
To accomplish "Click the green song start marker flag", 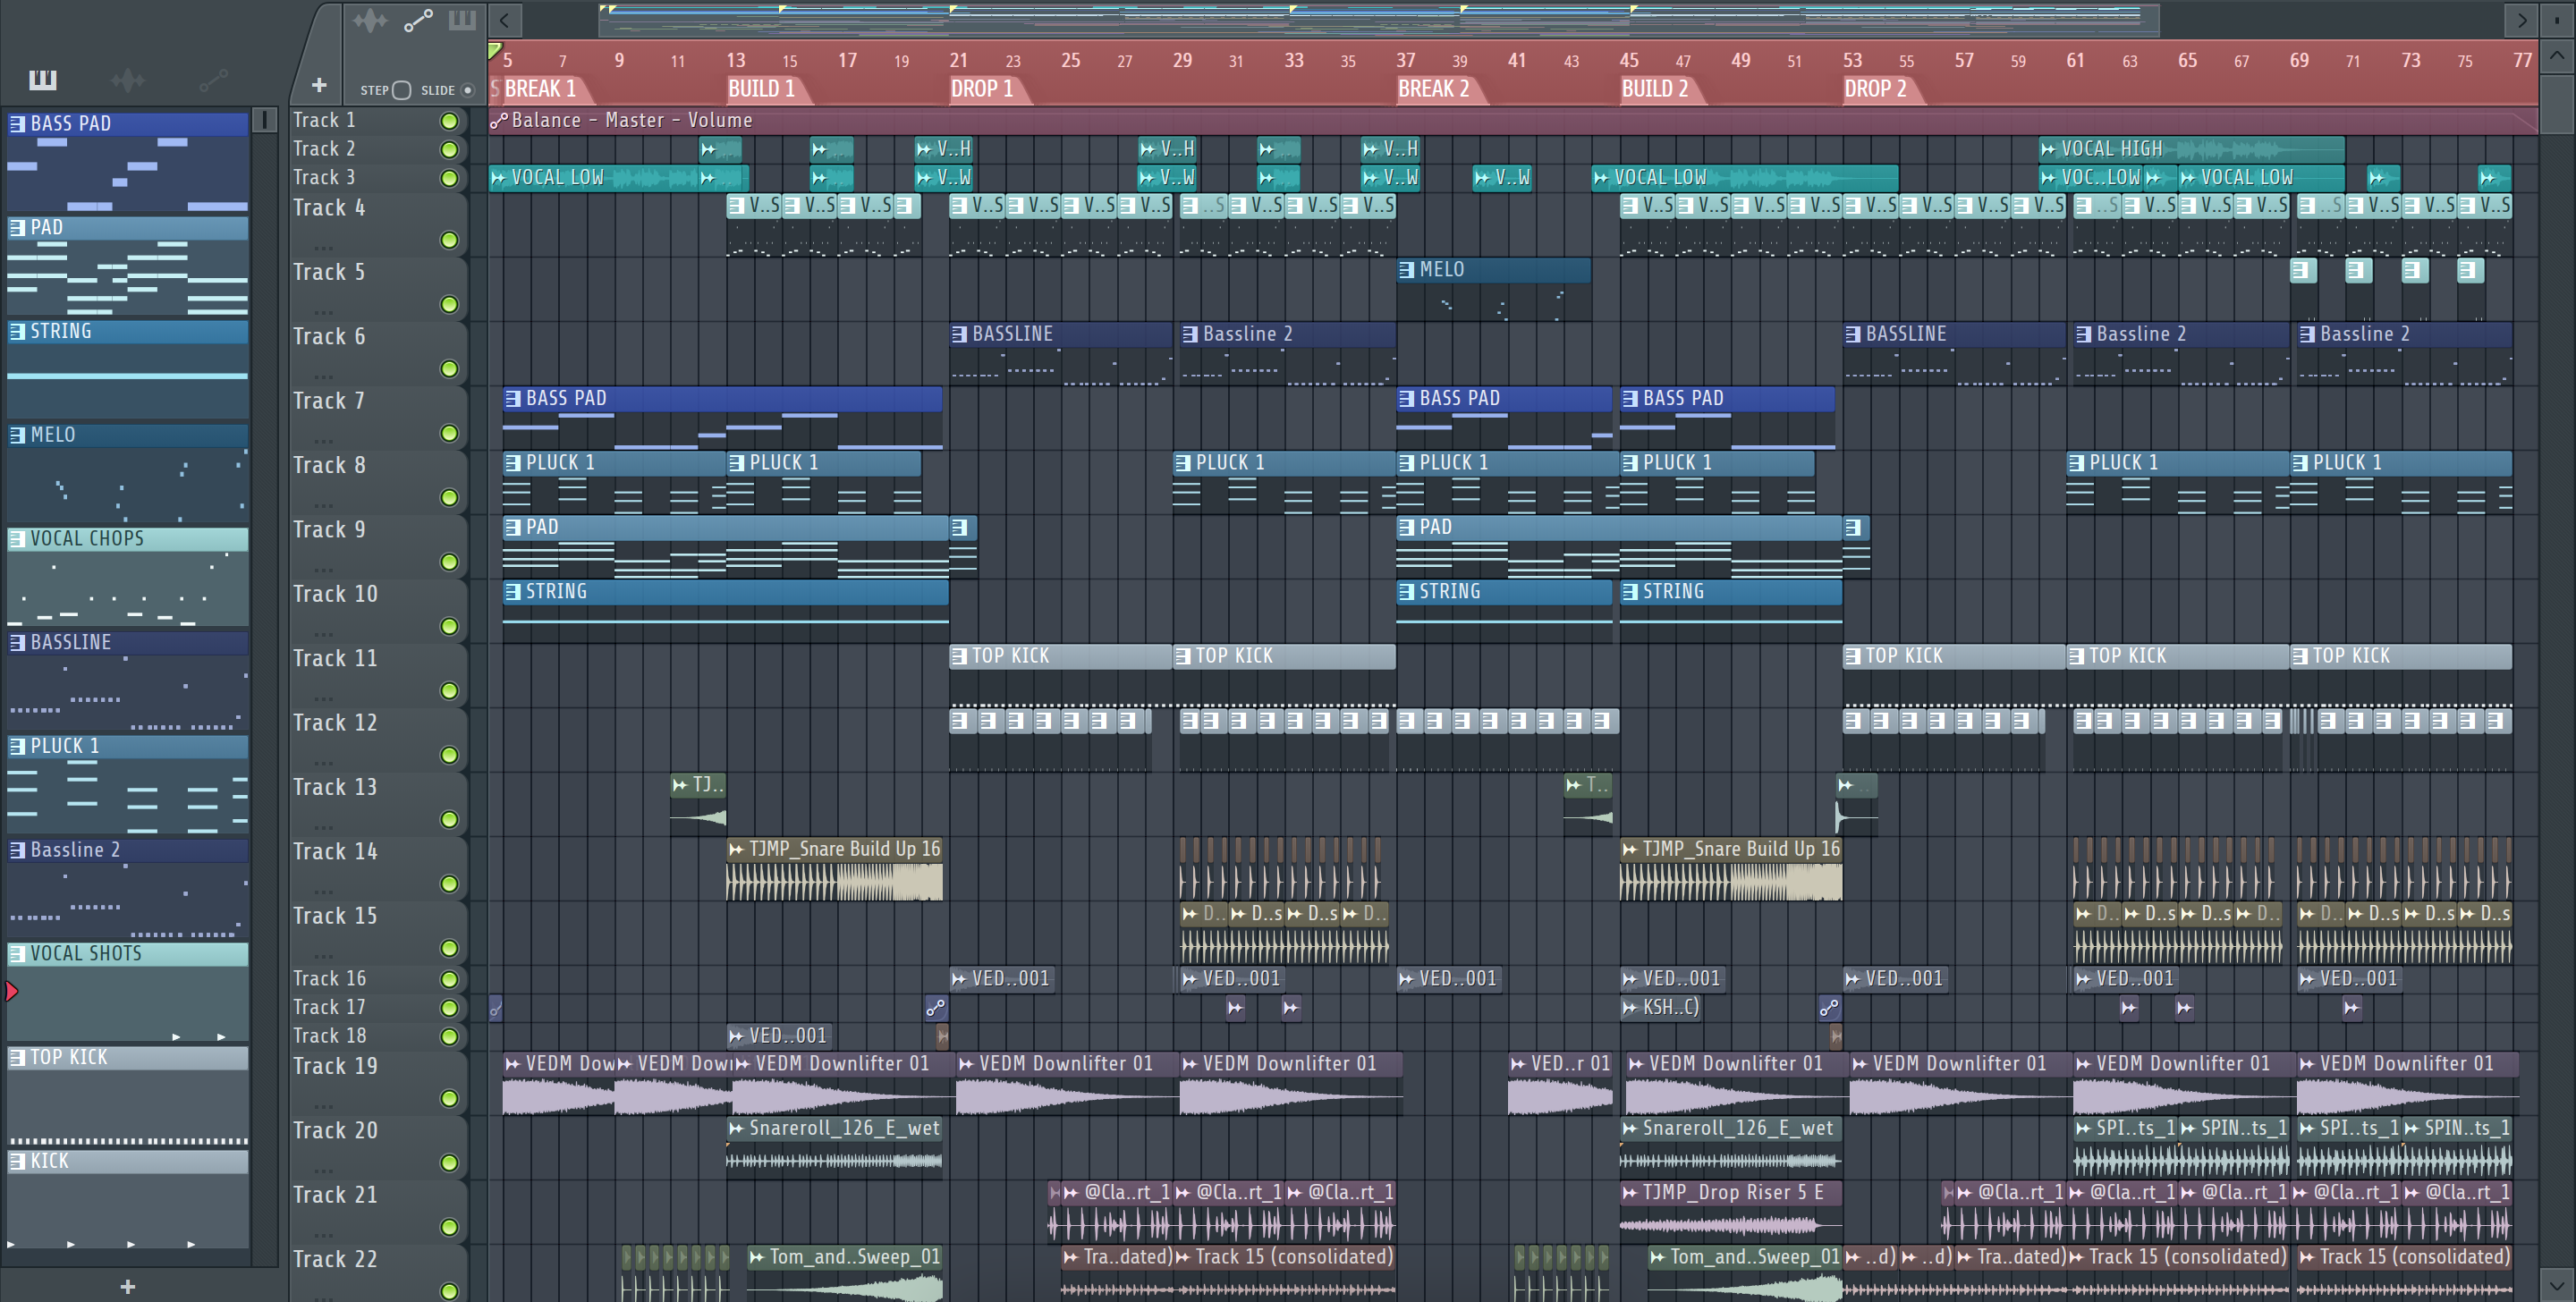I will (494, 49).
